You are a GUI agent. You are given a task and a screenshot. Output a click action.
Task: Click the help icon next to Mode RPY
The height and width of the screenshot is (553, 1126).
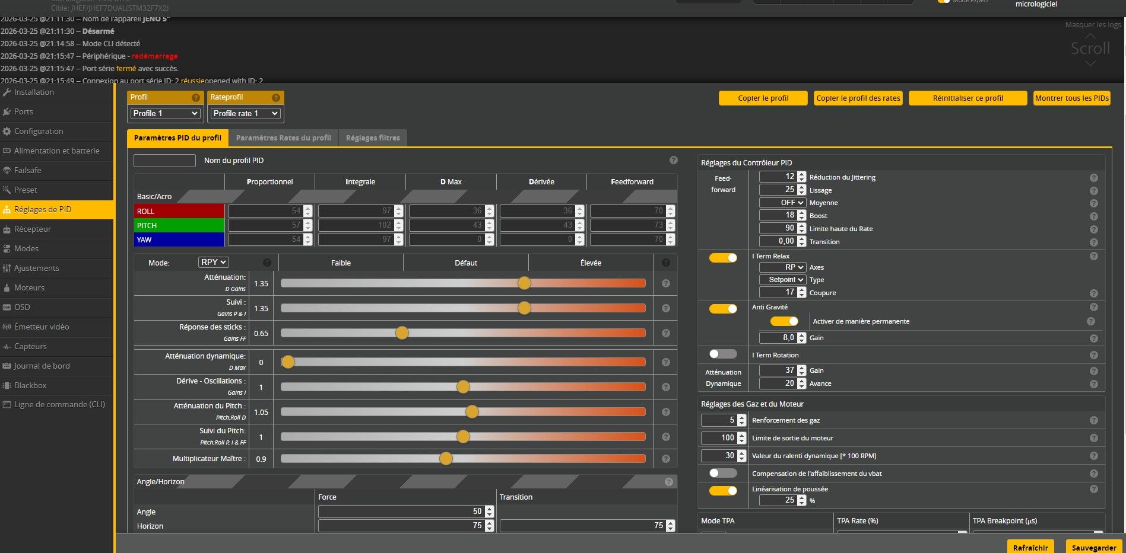[267, 263]
